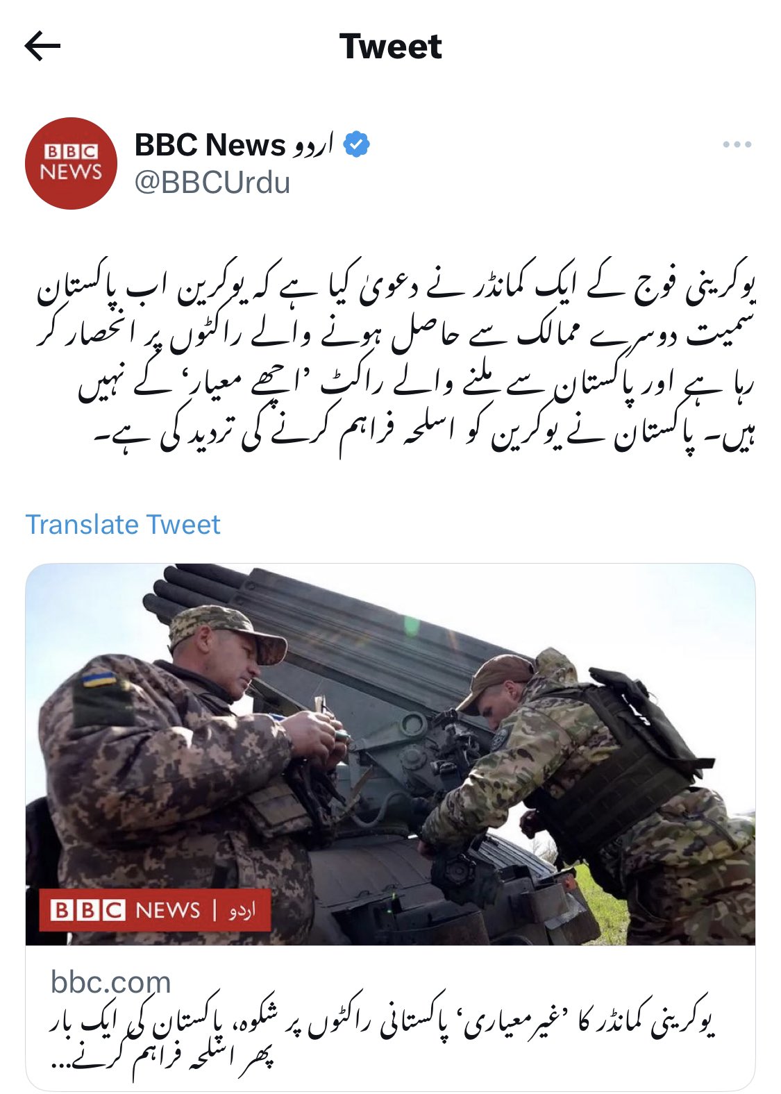Click the bbc.com domain label
This screenshot has height=1094, width=781.
(x=111, y=982)
